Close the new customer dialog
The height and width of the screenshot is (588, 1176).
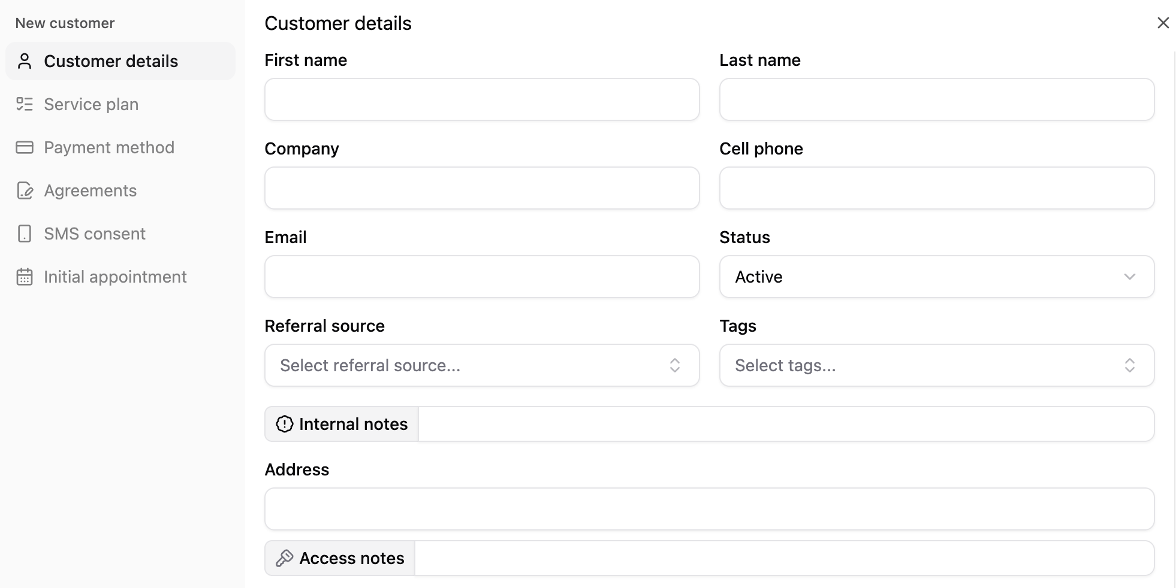tap(1163, 23)
